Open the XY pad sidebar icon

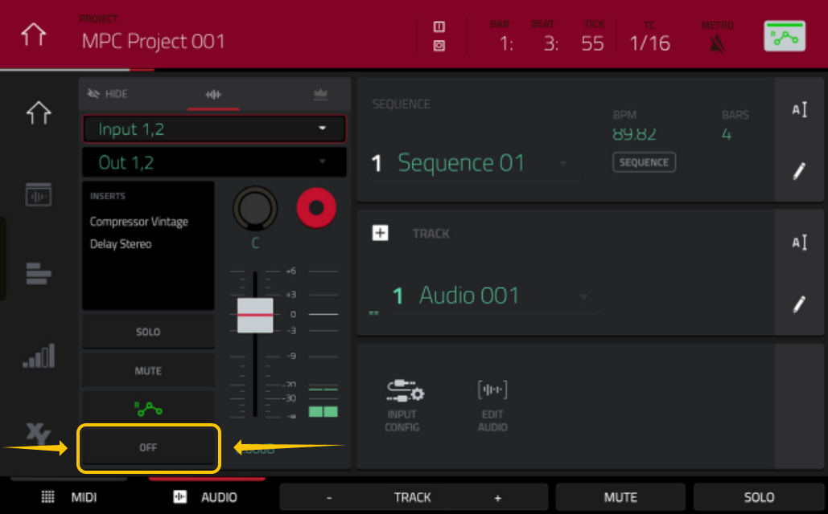38,434
